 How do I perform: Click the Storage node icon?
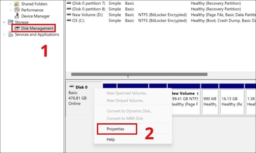[11, 22]
